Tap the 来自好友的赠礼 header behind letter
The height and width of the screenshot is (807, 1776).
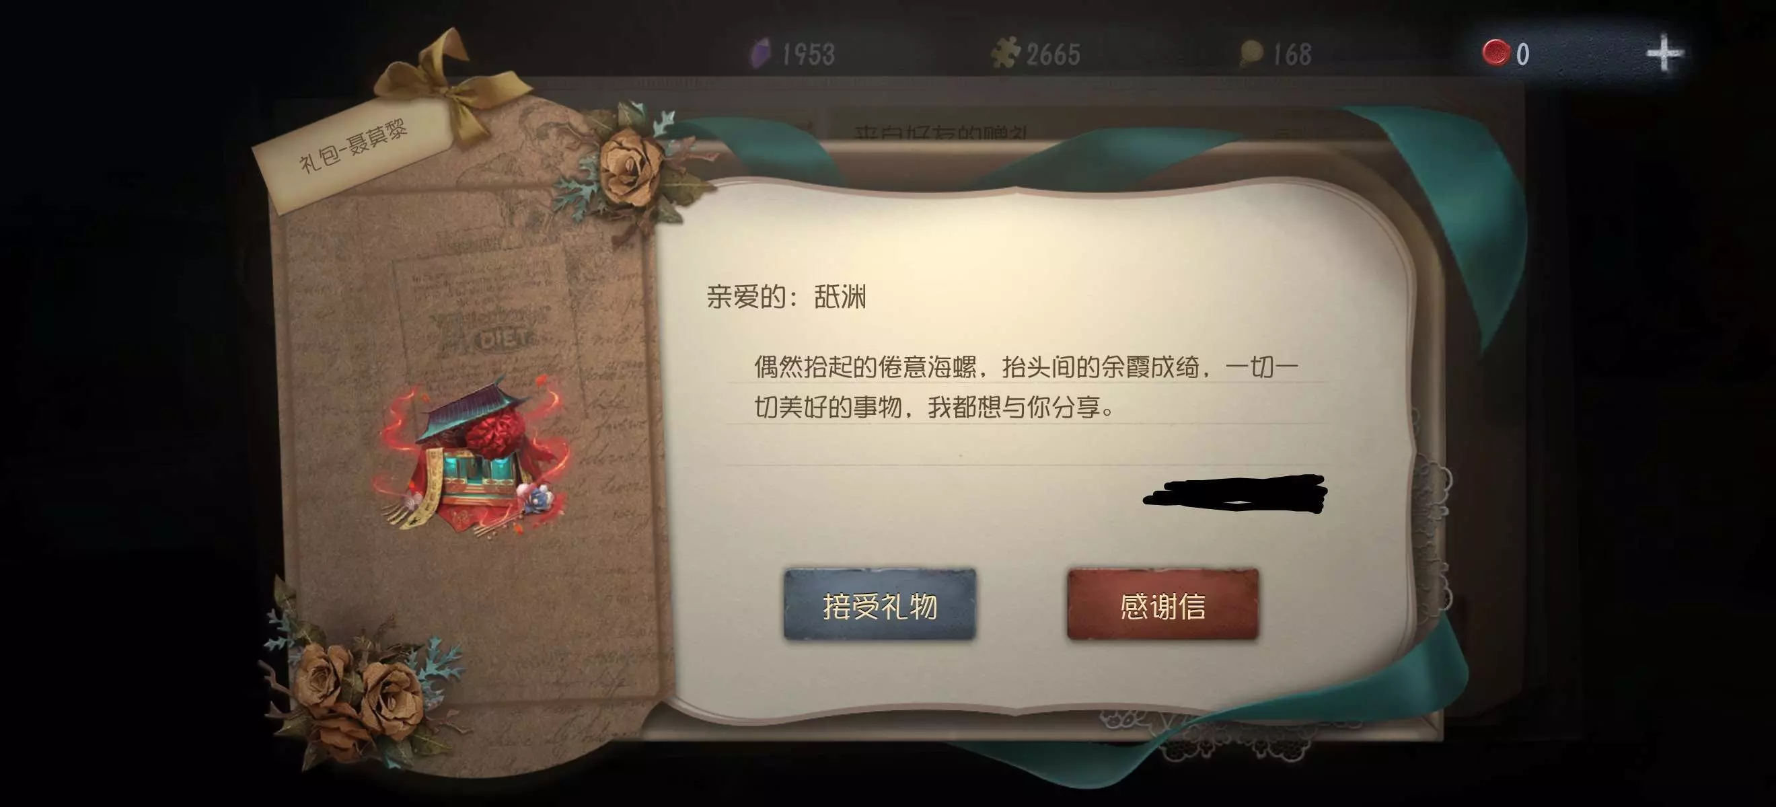[x=941, y=132]
